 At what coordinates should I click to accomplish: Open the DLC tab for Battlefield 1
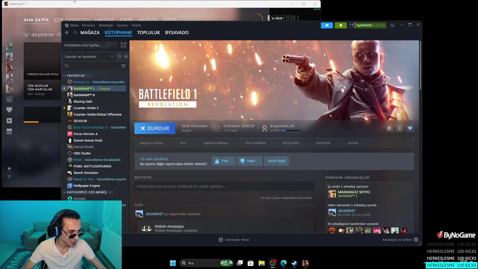pos(183,143)
